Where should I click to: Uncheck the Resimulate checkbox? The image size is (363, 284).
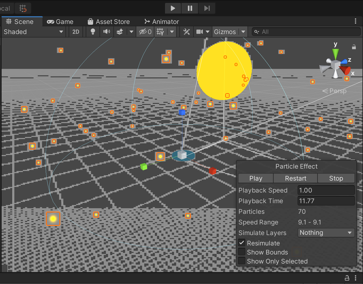(242, 243)
